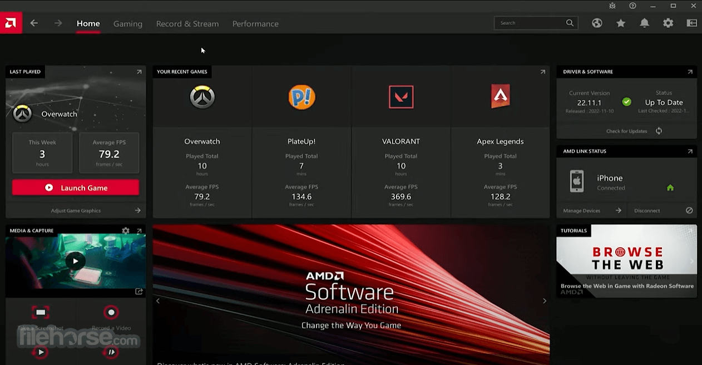
Task: Select the Take a Screenshot icon
Action: pyautogui.click(x=40, y=312)
